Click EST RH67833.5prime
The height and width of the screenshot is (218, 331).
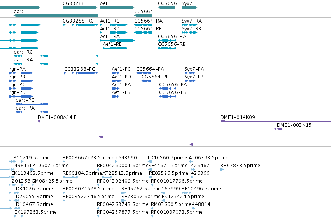[240, 166]
